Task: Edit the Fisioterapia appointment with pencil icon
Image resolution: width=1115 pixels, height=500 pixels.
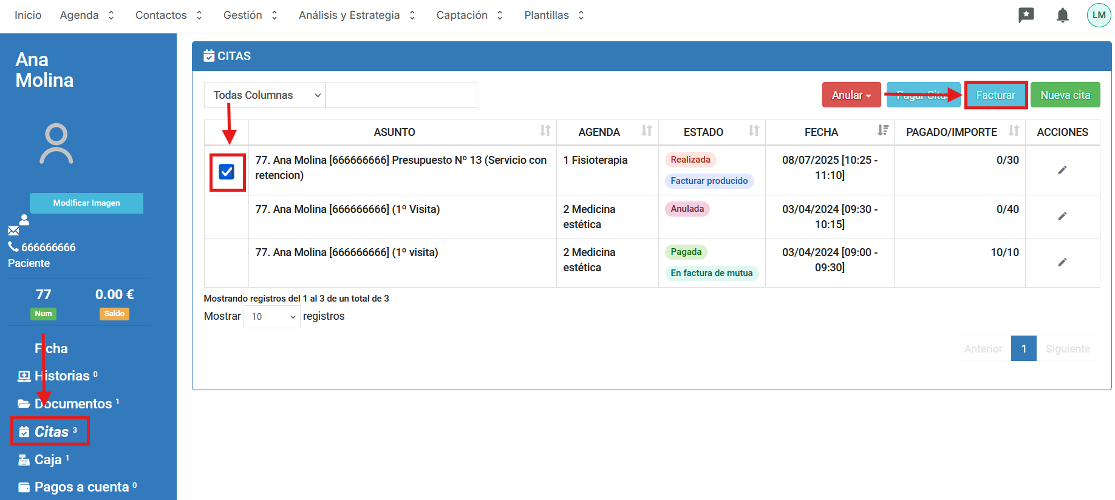Action: [1062, 171]
